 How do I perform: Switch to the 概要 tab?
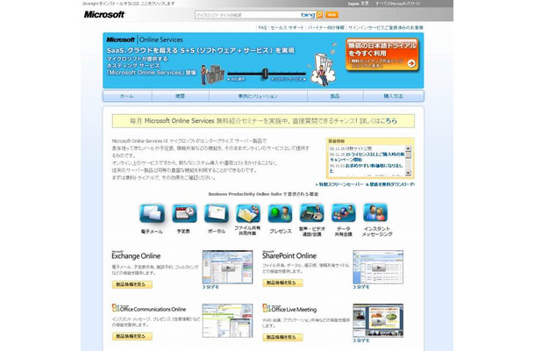[180, 97]
